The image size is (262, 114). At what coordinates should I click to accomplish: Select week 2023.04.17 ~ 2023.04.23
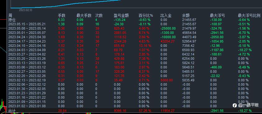(x=27, y=42)
